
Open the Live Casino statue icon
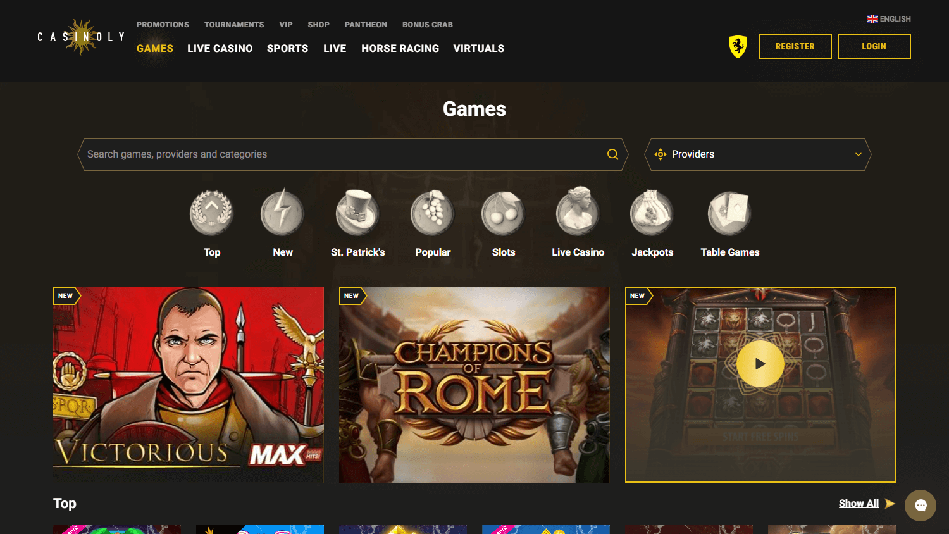578,211
